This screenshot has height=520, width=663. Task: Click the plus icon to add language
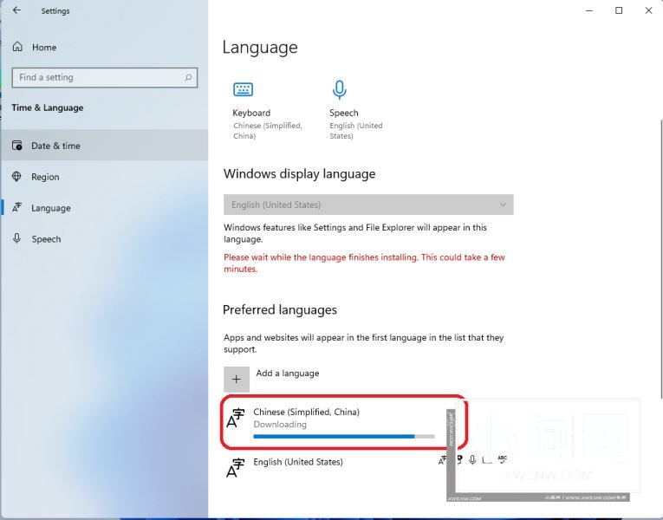point(237,380)
